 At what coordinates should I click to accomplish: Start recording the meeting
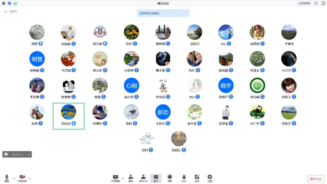point(170,178)
